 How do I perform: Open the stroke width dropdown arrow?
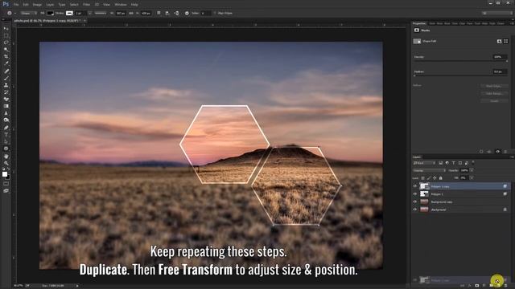pyautogui.click(x=89, y=13)
